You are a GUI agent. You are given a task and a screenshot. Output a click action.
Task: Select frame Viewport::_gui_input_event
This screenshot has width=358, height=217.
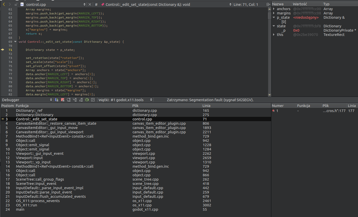[x=136, y=154]
